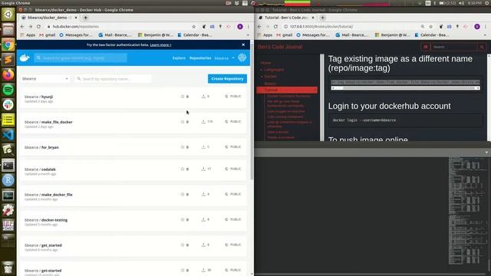Open the bbearce namespace dropdown
491x276 pixels.
pos(45,78)
